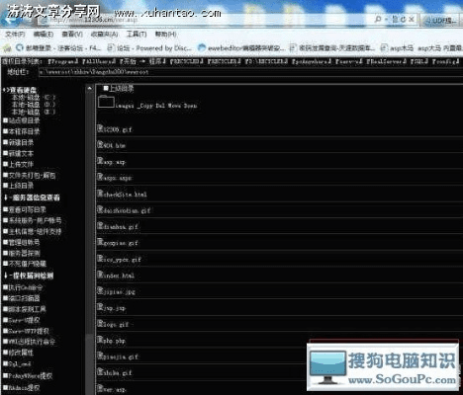The height and width of the screenshot is (395, 463).
Task: Click Copy action for images folder
Action: click(x=145, y=106)
